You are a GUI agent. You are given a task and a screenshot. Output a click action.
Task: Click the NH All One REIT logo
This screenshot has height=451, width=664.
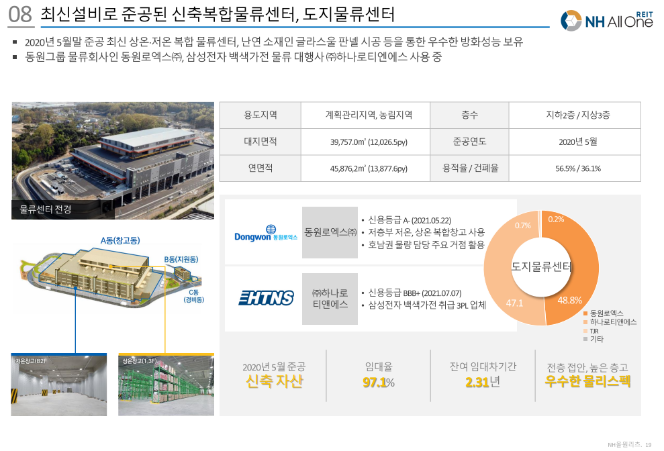click(607, 20)
